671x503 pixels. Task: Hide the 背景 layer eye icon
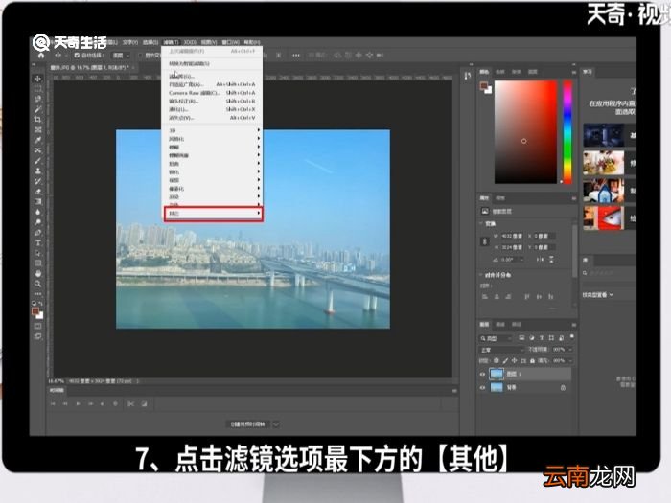click(x=483, y=387)
